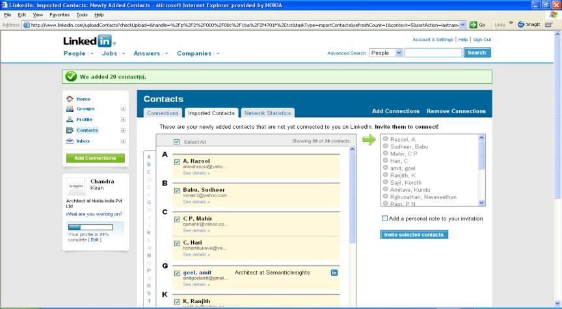
Task: Click the green arrow Go icon
Action: [x=473, y=25]
